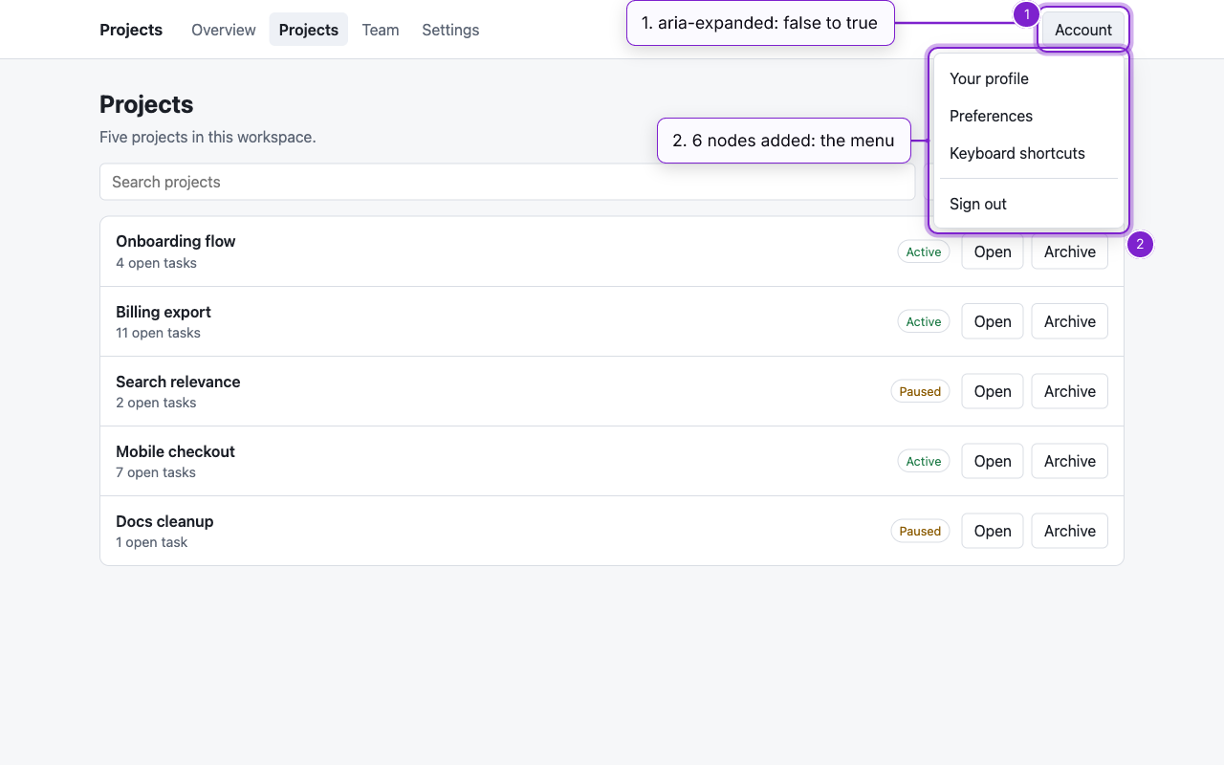
Task: Click the Billing export project name
Action: 164,312
